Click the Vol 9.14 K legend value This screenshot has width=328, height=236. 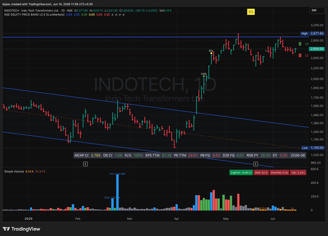tap(166, 10)
